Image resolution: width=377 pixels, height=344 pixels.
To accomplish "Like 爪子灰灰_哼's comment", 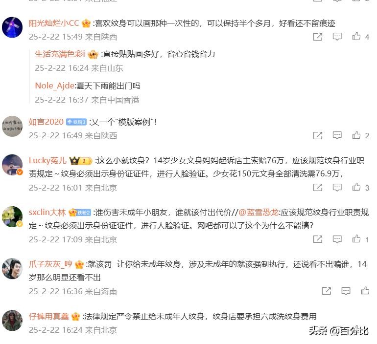I will point(365,291).
